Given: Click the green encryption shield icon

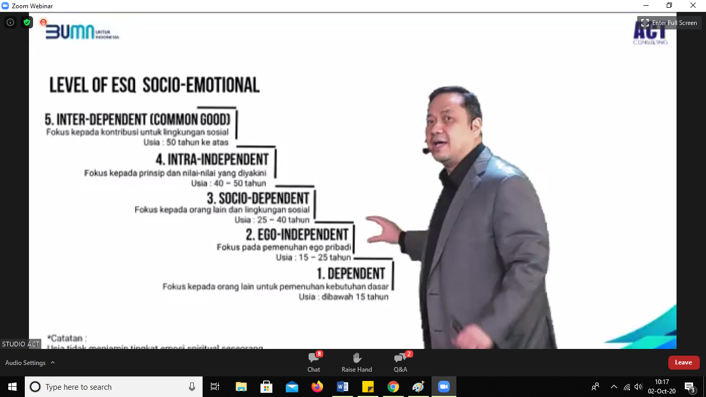Looking at the screenshot, I should point(27,22).
